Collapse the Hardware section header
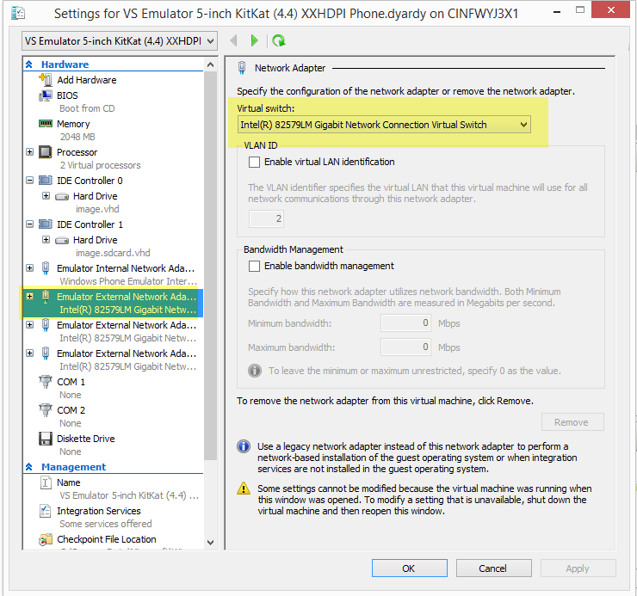The image size is (637, 596). [29, 65]
